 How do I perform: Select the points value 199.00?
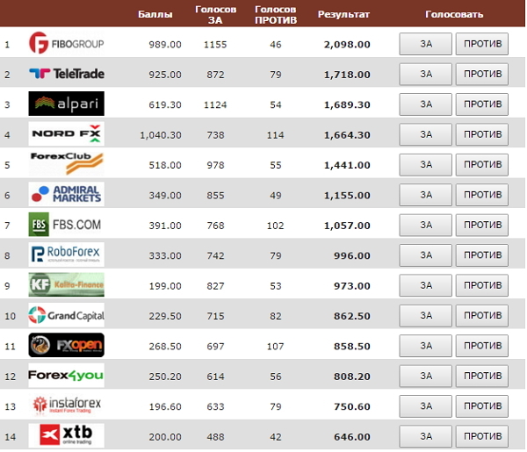coord(165,286)
